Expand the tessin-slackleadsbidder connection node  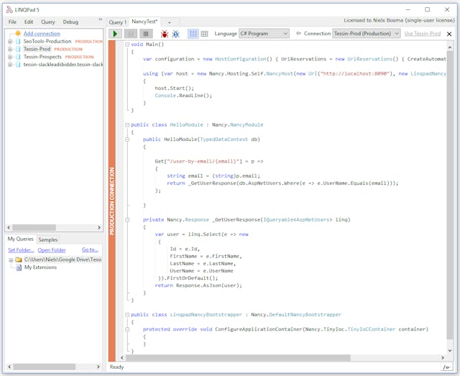[x=10, y=64]
